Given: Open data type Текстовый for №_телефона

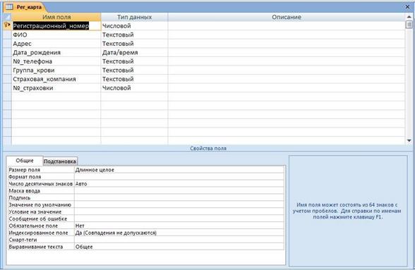Looking at the screenshot, I should pos(134,61).
